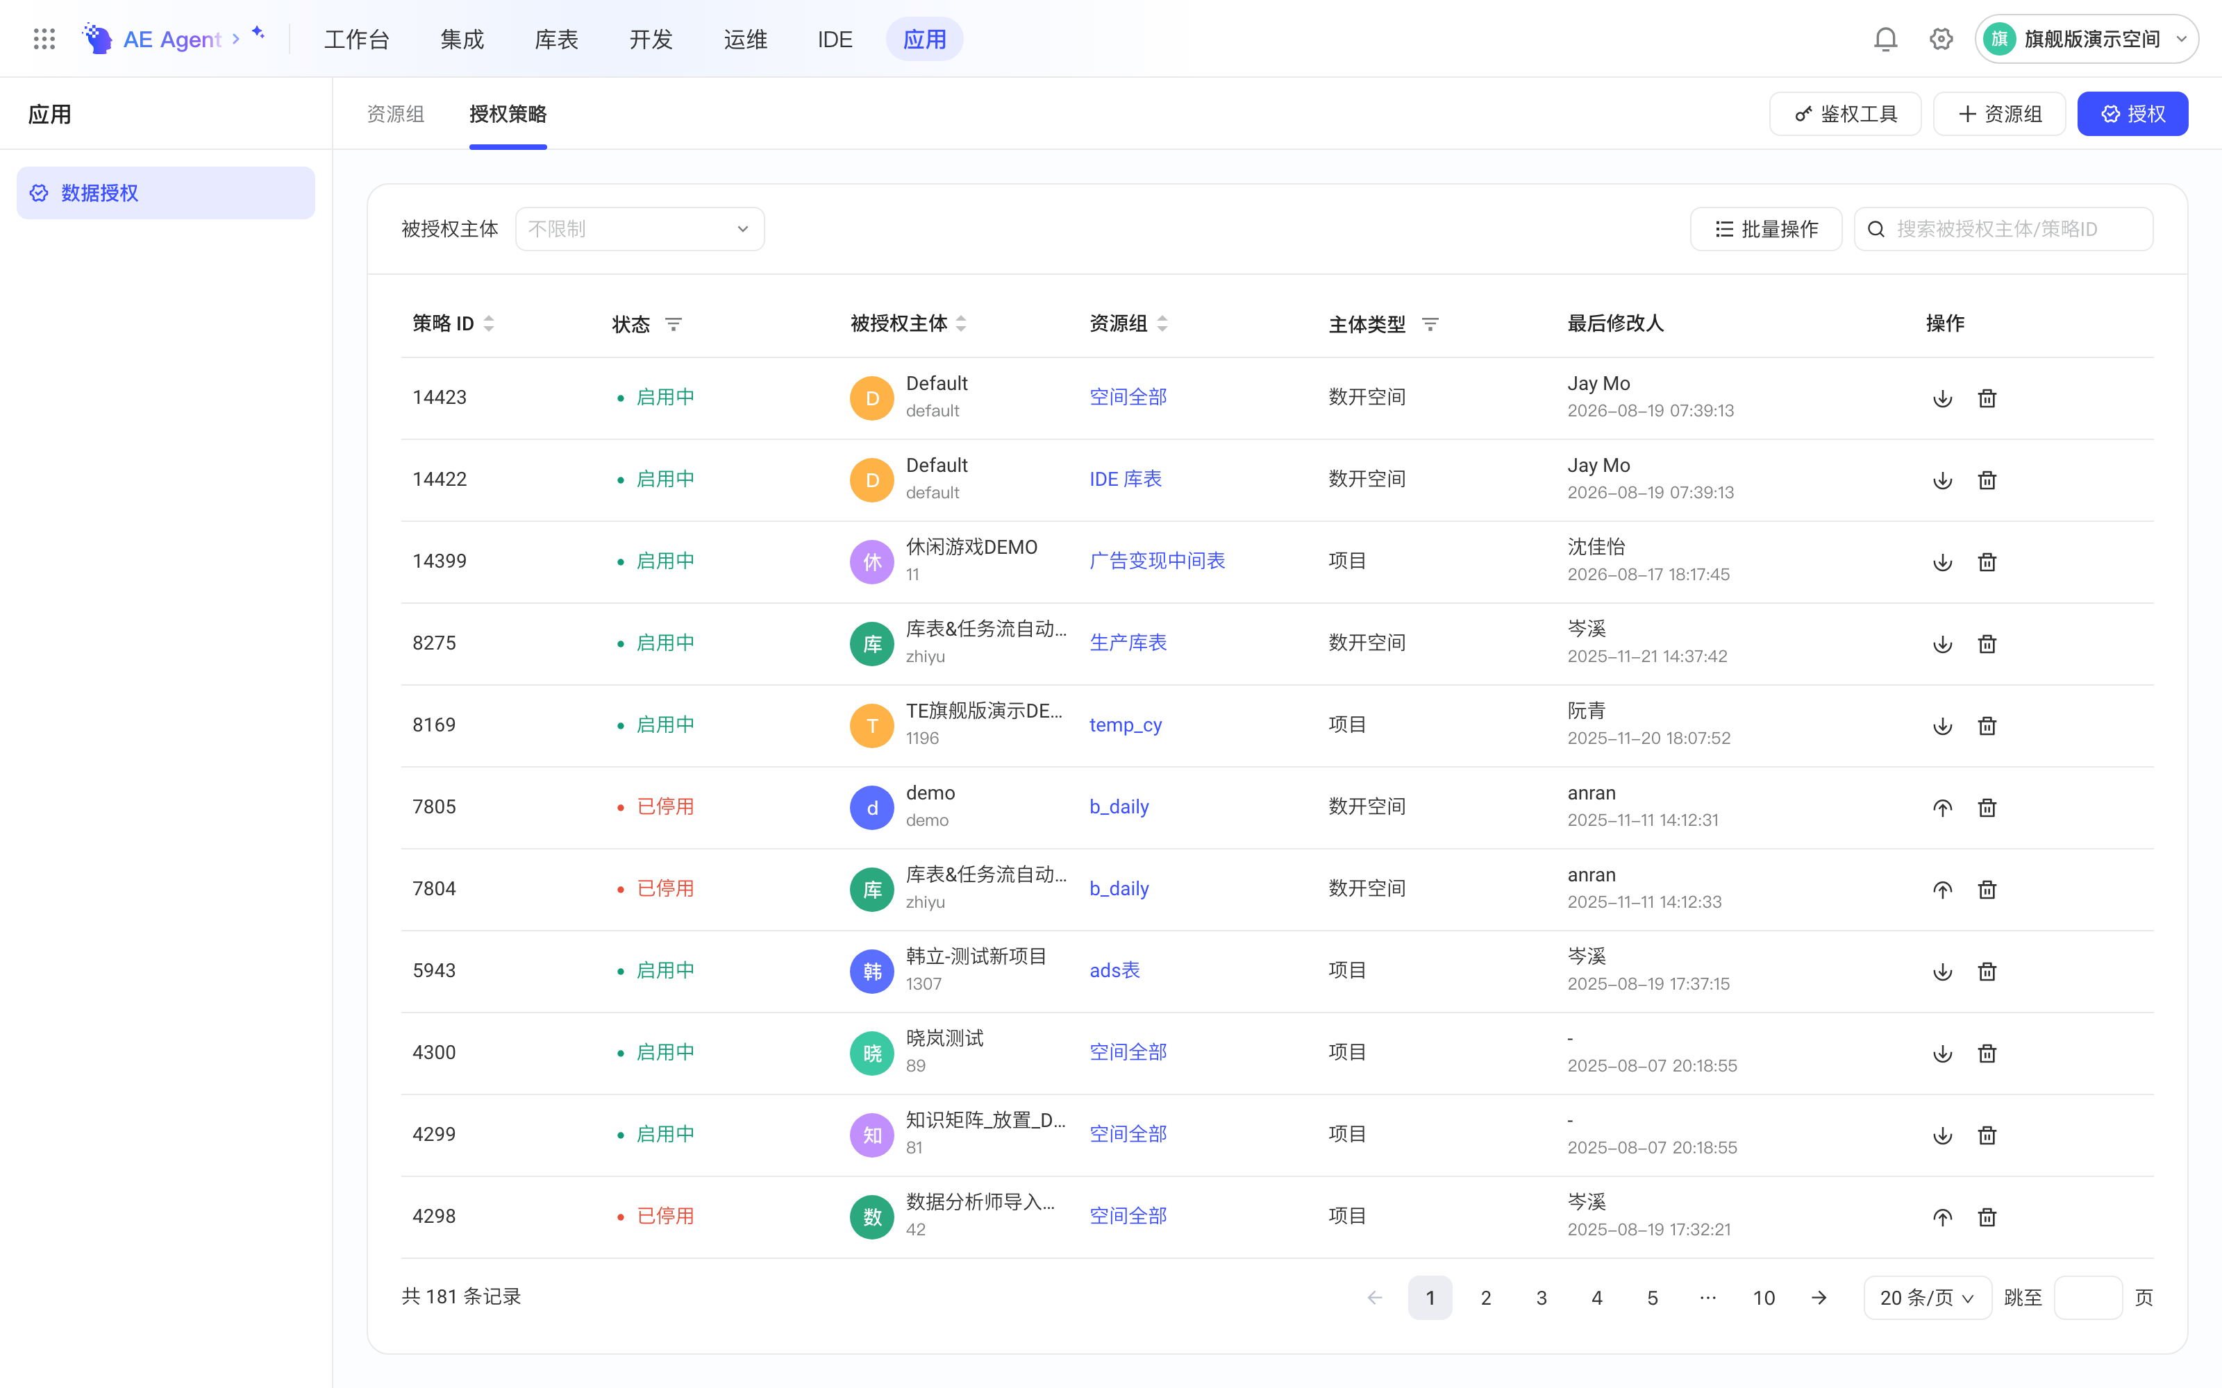Focus the 搜索被授权主体/策略ID search field
Viewport: 2222px width, 1388px height.
pyautogui.click(x=2003, y=228)
